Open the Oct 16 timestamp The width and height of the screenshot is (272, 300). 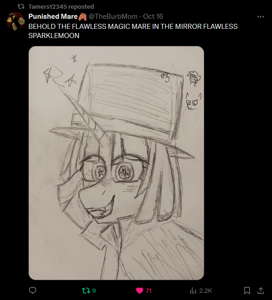[x=153, y=16]
